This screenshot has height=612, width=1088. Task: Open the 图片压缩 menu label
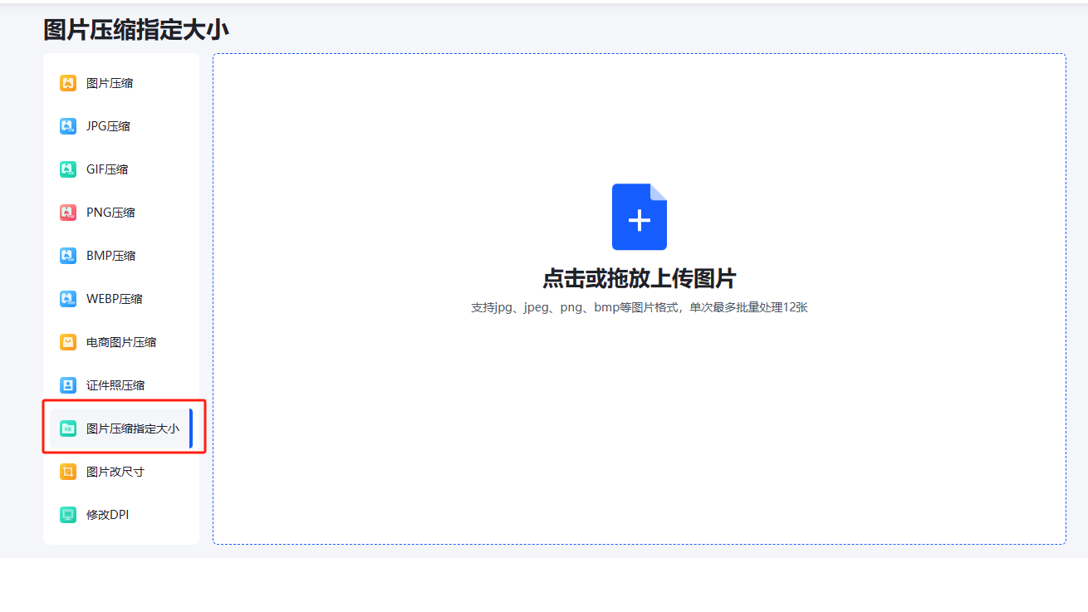pyautogui.click(x=110, y=83)
